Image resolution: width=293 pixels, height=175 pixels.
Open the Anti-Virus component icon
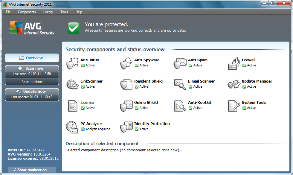point(72,63)
